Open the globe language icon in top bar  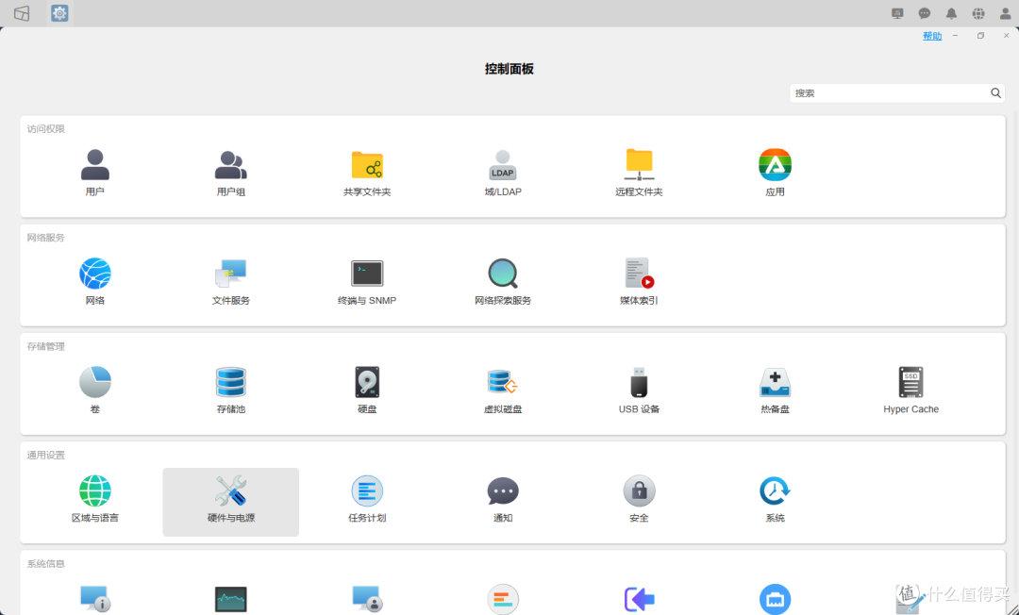(978, 13)
